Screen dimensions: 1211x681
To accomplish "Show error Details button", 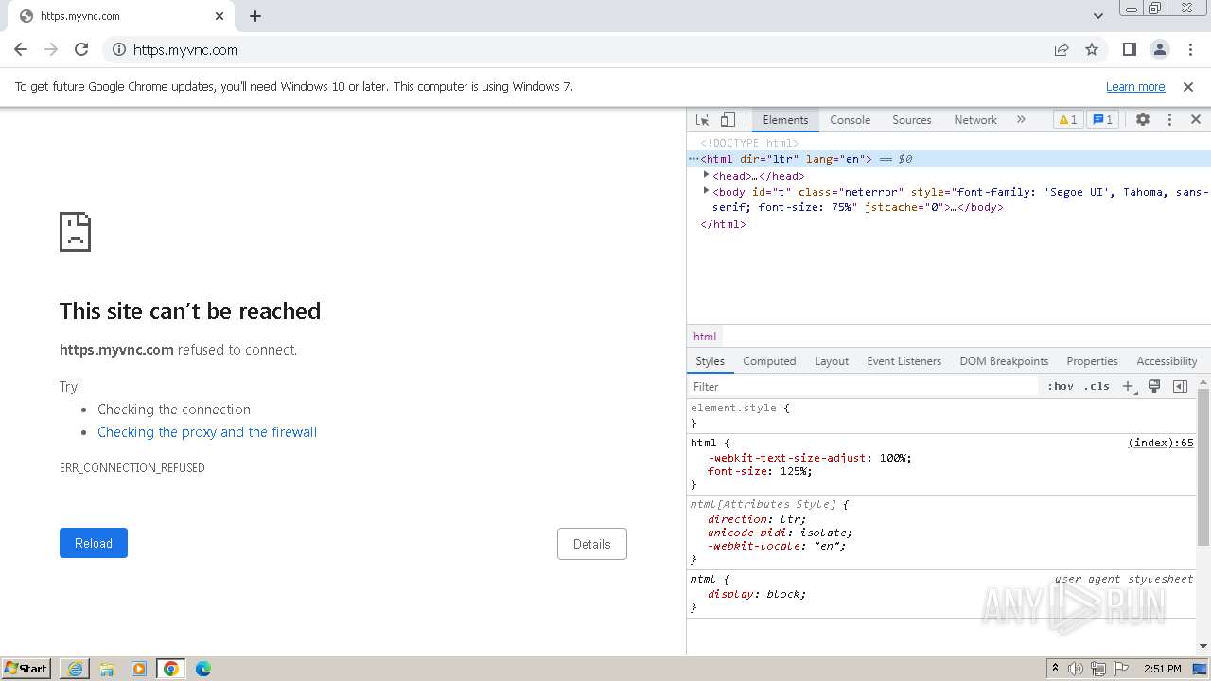I will coord(592,544).
